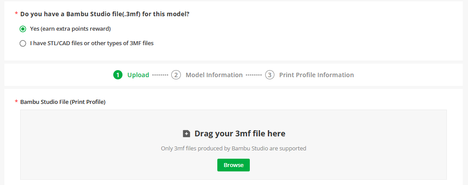Click 'Drag your 3mf file here' heading

[240, 133]
